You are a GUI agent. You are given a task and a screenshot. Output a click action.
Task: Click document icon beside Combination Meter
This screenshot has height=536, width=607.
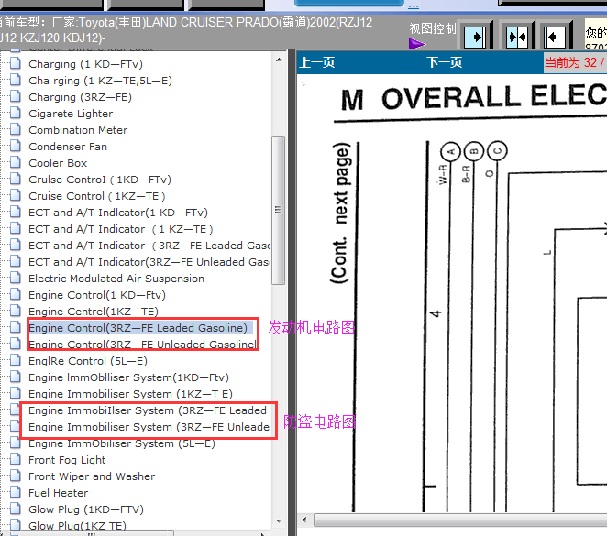click(x=16, y=129)
